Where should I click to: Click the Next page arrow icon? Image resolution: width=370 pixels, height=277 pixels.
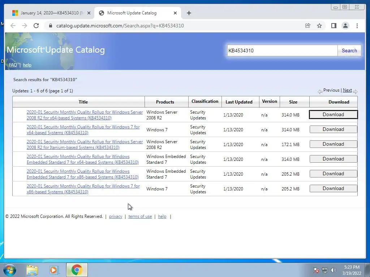tap(355, 92)
